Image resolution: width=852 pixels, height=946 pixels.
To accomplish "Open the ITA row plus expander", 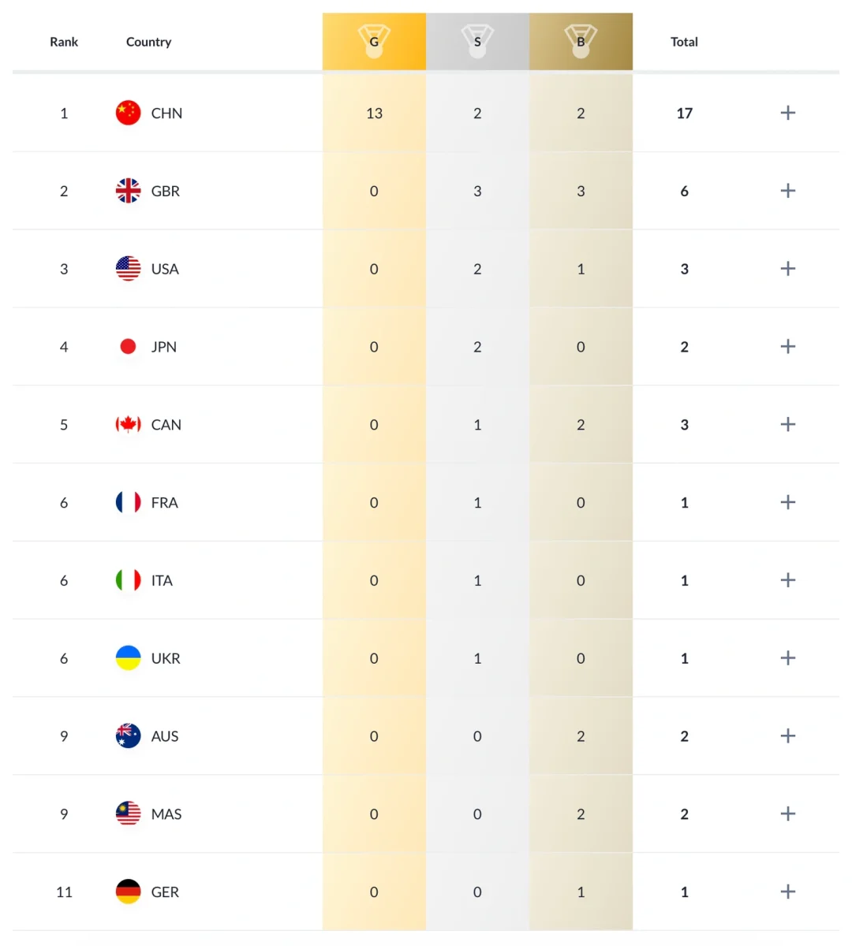I will point(787,580).
